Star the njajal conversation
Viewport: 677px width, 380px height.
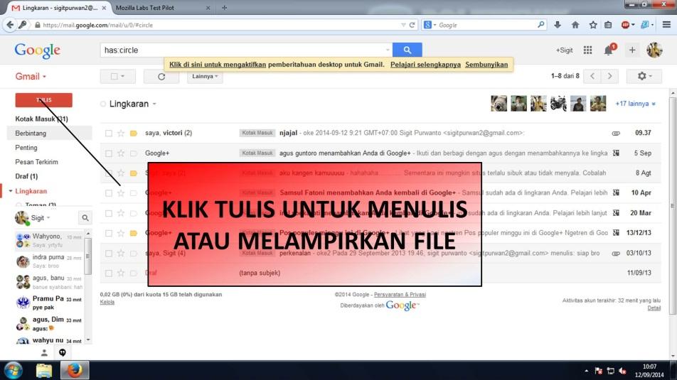(121, 134)
